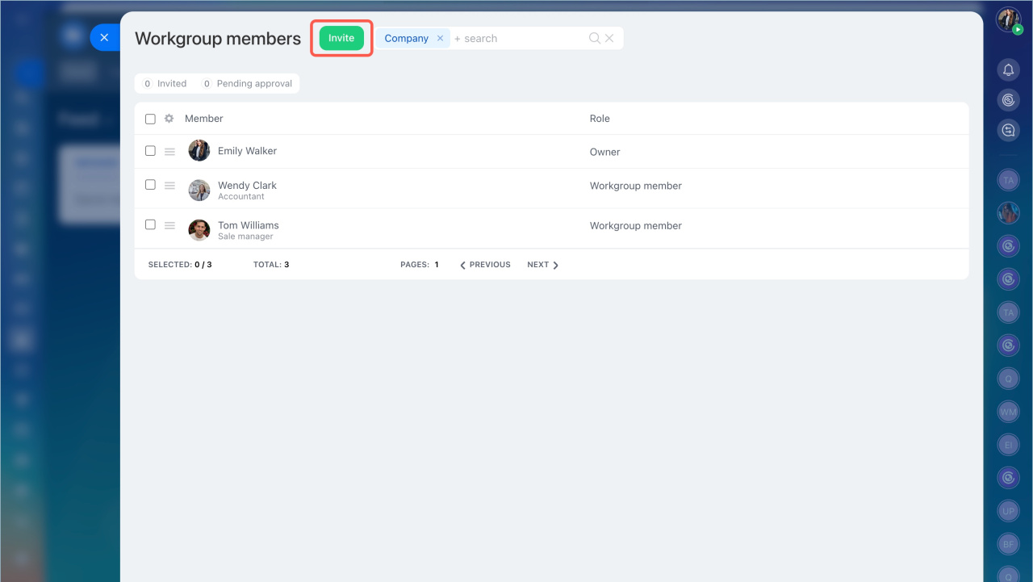
Task: Click the green Invite button
Action: [341, 38]
